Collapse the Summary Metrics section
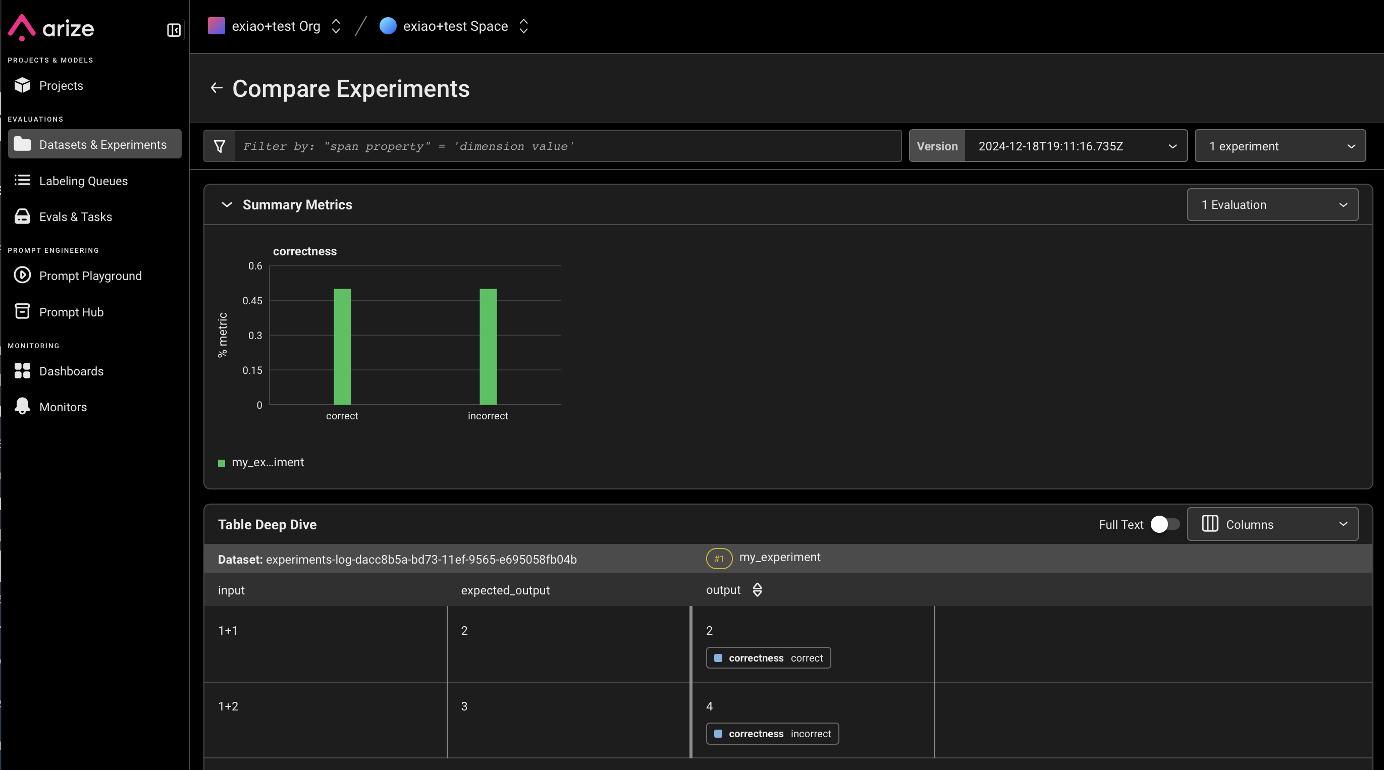This screenshot has width=1384, height=770. 227,204
